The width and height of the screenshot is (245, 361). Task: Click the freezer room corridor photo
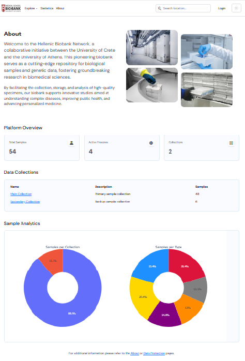click(x=152, y=48)
